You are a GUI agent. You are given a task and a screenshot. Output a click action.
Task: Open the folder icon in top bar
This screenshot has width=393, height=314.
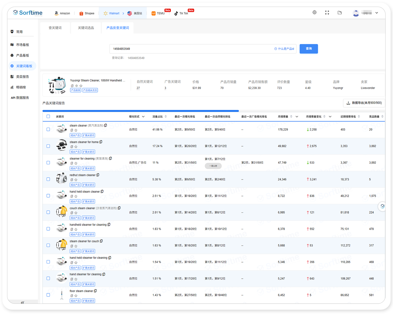[x=340, y=13]
